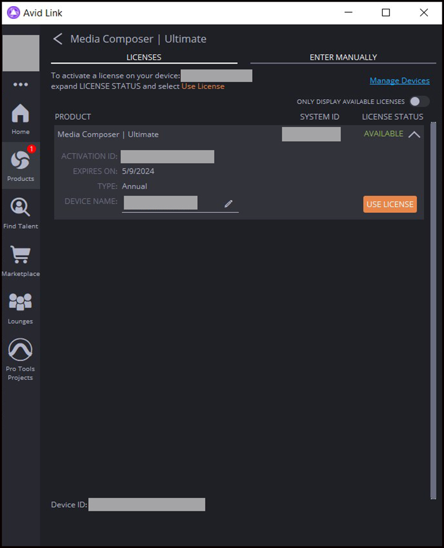Open the Products section
The image size is (444, 548).
click(x=20, y=165)
